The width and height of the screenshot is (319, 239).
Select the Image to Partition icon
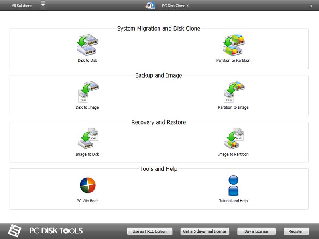[x=234, y=138]
